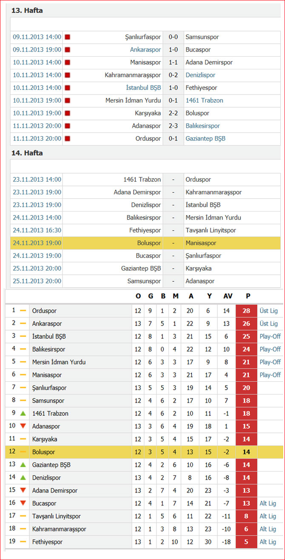This screenshot has height=560, width=285.
Task: Click red down arrow next to Adanaspor
Action: [23, 426]
